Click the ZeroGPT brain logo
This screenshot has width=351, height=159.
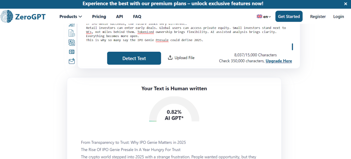point(7,16)
